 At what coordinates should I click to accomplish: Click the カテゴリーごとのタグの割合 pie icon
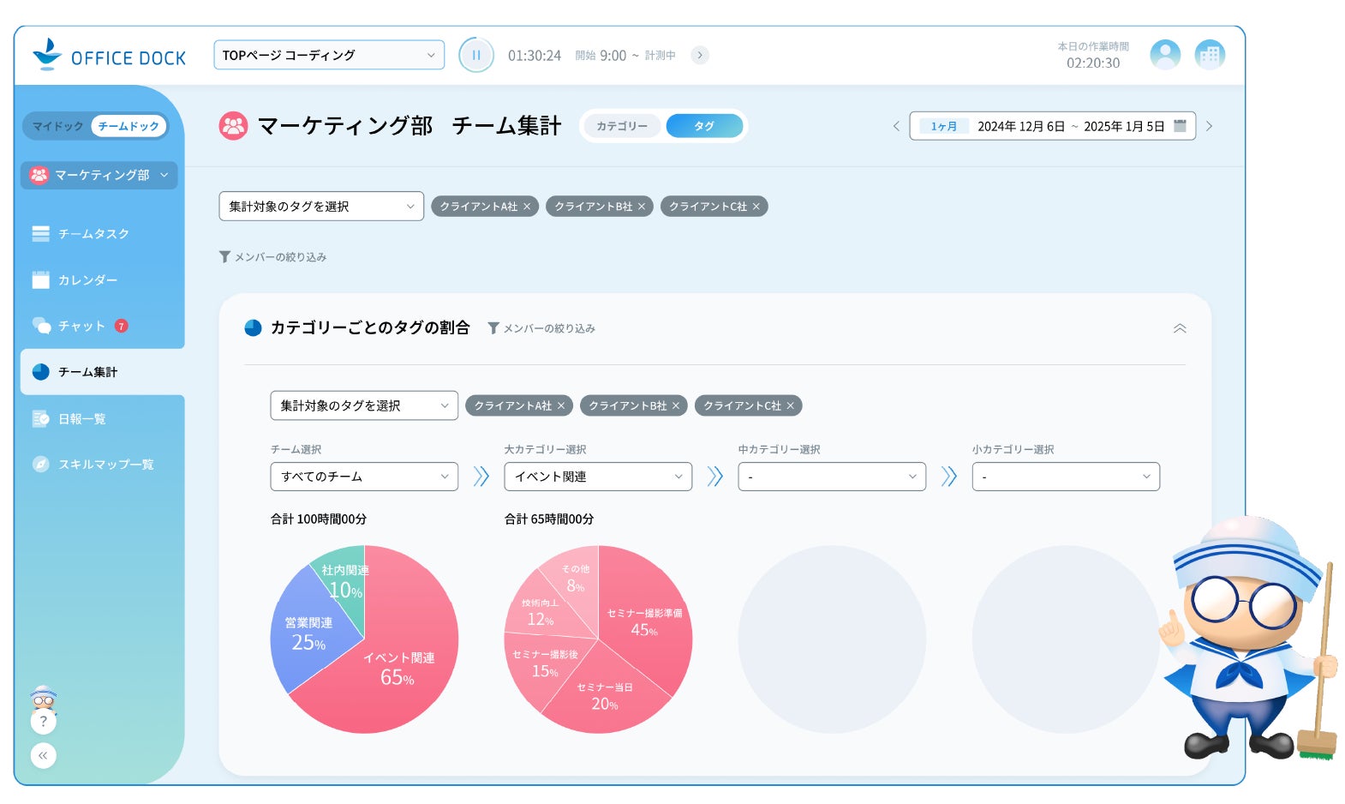coord(253,327)
